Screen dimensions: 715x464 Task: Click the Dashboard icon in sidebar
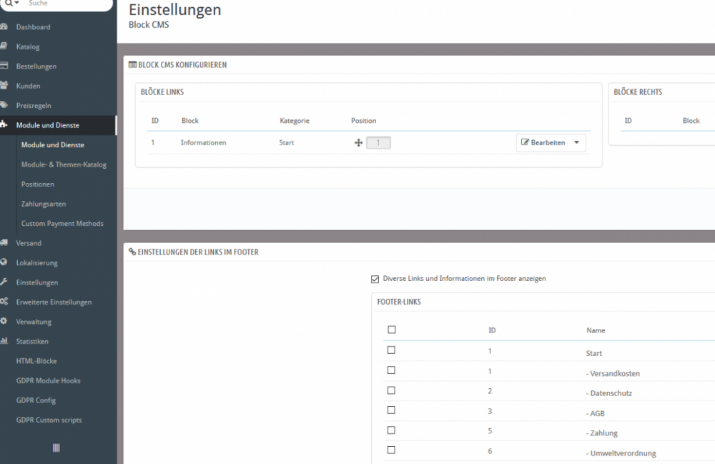(4, 27)
